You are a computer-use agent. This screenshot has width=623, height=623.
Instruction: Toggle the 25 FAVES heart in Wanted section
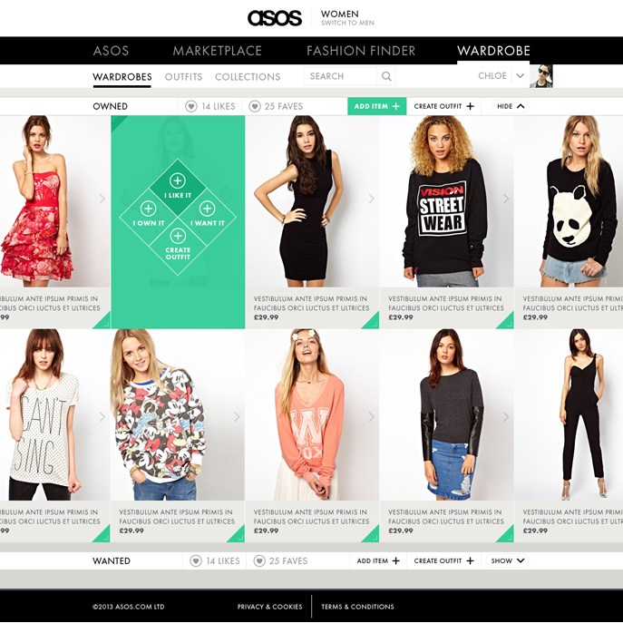[259, 561]
